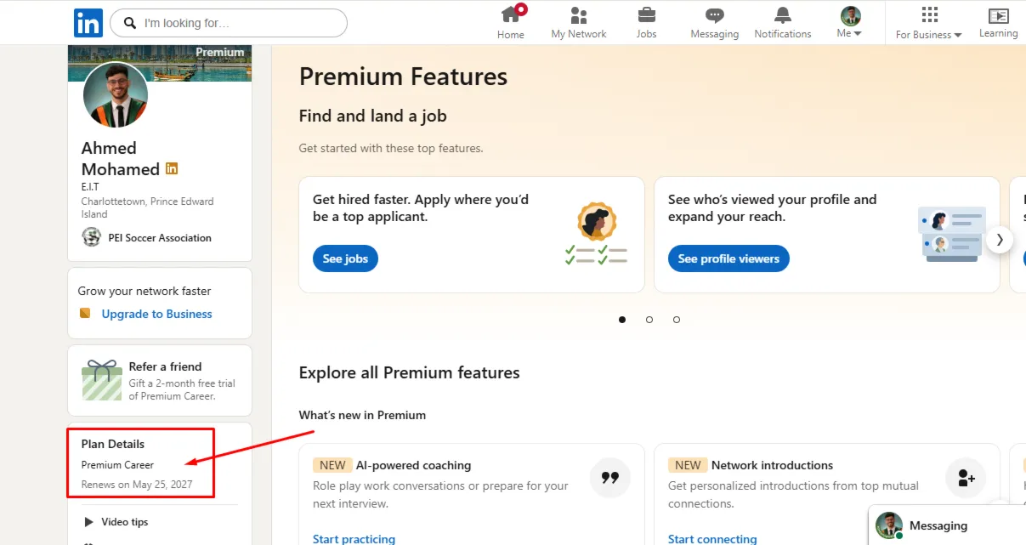Click the search magnifier icon

coord(130,23)
